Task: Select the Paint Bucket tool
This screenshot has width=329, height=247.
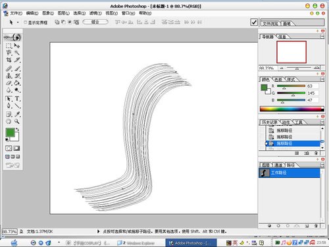Action: coord(17,83)
